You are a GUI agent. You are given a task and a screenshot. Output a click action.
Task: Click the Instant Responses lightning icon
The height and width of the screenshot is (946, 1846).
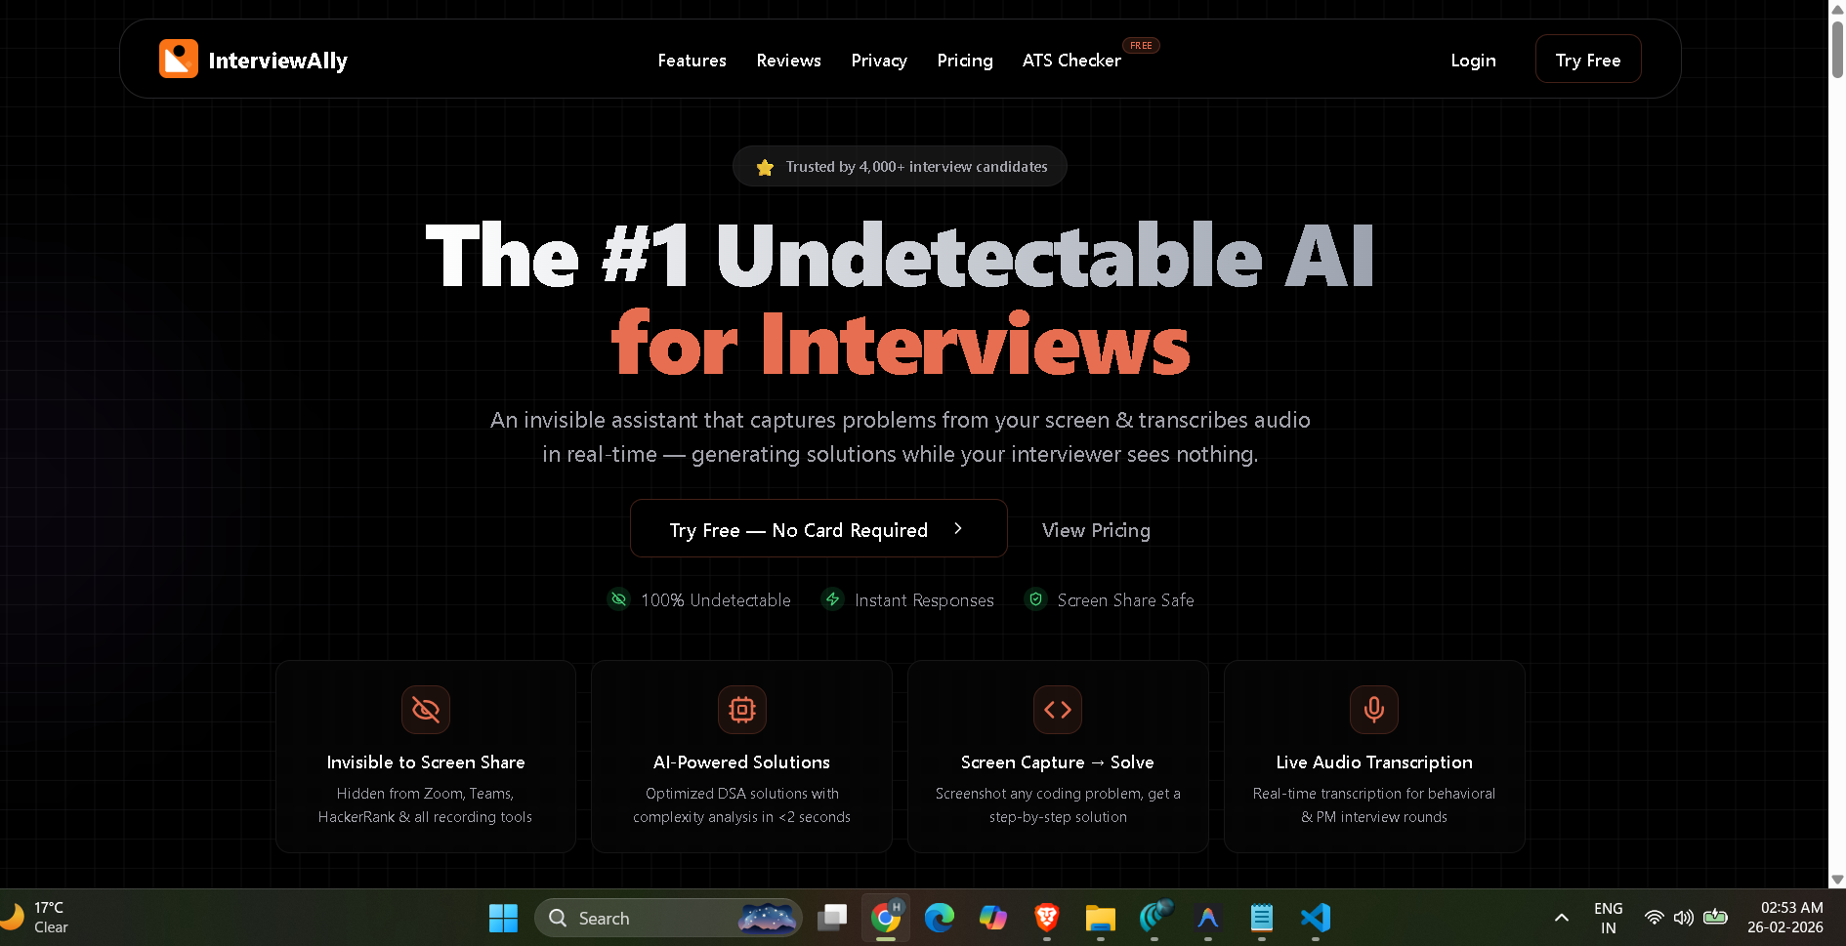tap(832, 599)
